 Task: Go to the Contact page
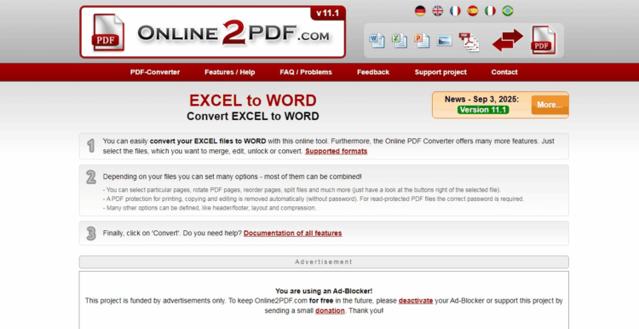504,72
